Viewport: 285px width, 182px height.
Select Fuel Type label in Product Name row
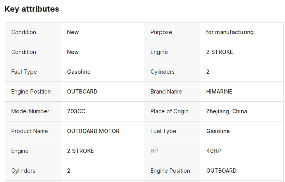[x=163, y=131]
